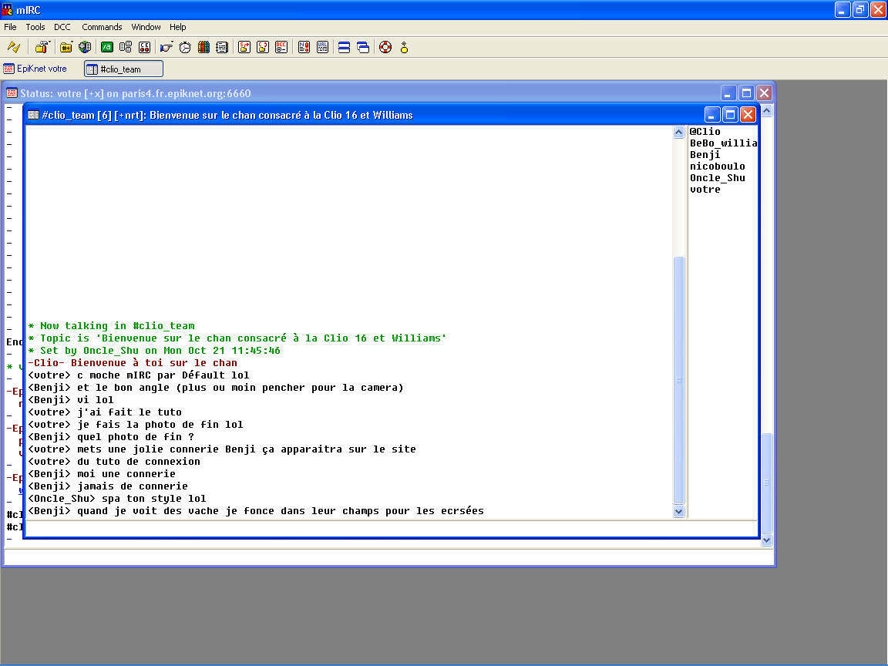Click the line '<votre> j'ai fait le tuto'
This screenshot has height=666, width=888.
click(105, 412)
